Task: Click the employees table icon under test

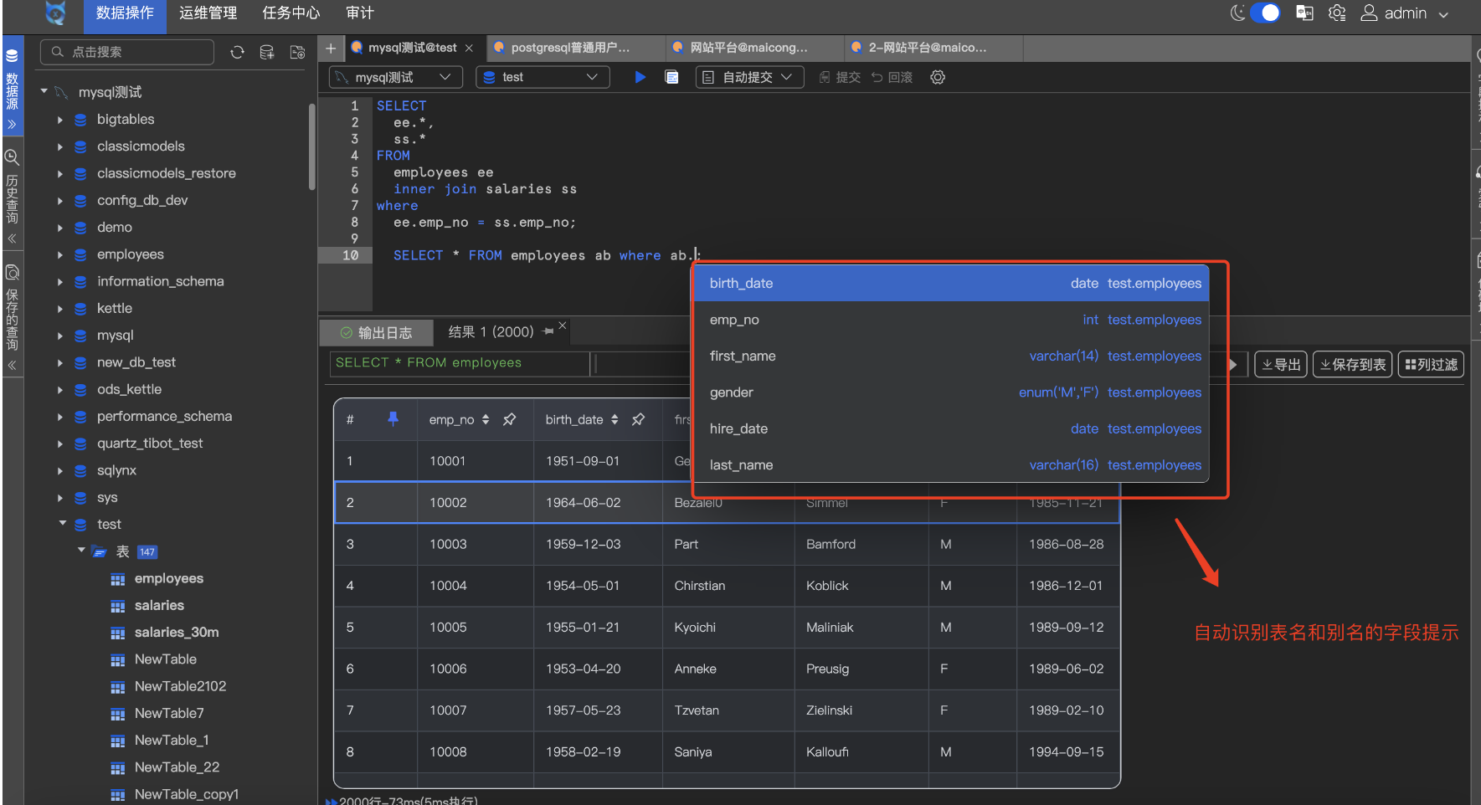Action: coord(118,579)
